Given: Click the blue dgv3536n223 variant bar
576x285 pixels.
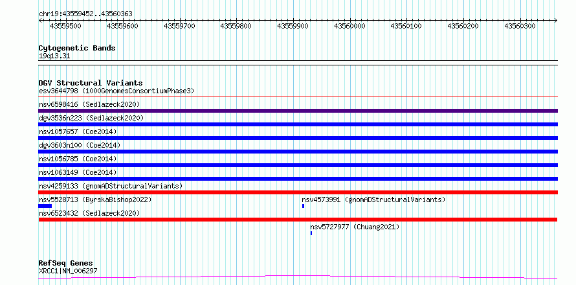Looking at the screenshot, I should pyautogui.click(x=298, y=124).
